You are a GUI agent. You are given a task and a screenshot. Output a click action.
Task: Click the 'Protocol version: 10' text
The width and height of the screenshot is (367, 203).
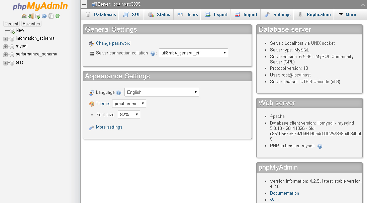tap(289, 68)
